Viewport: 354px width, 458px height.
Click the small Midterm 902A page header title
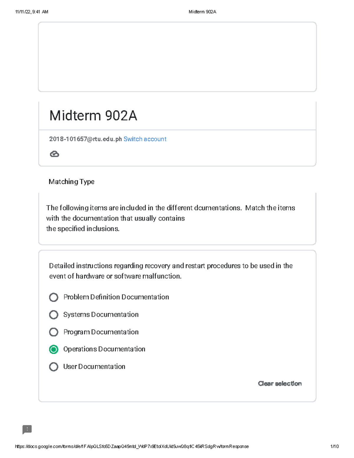click(202, 12)
